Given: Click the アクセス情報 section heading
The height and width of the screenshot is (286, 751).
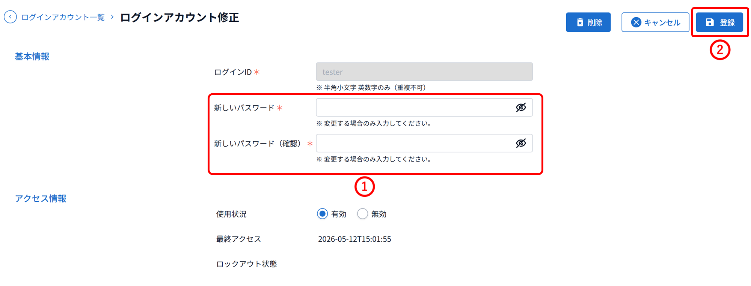Looking at the screenshot, I should [x=41, y=199].
